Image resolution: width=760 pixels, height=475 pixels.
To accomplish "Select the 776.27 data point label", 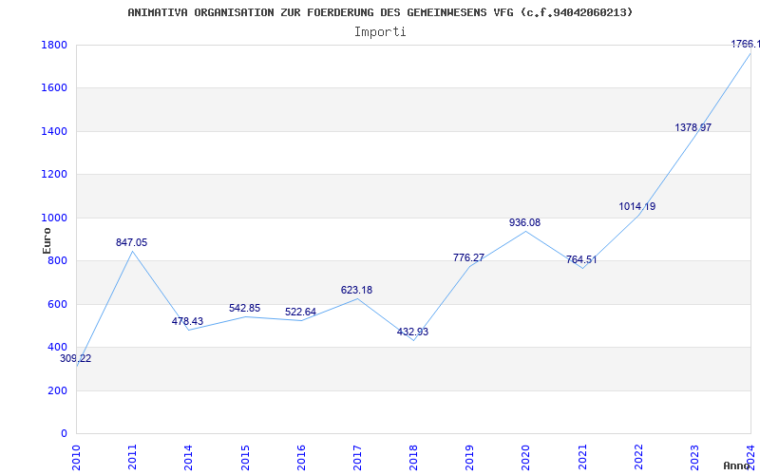I will click(468, 258).
